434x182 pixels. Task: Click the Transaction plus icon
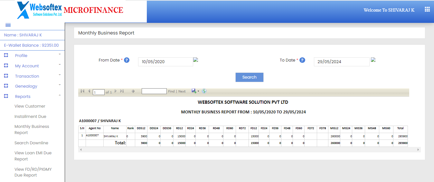pyautogui.click(x=6, y=76)
